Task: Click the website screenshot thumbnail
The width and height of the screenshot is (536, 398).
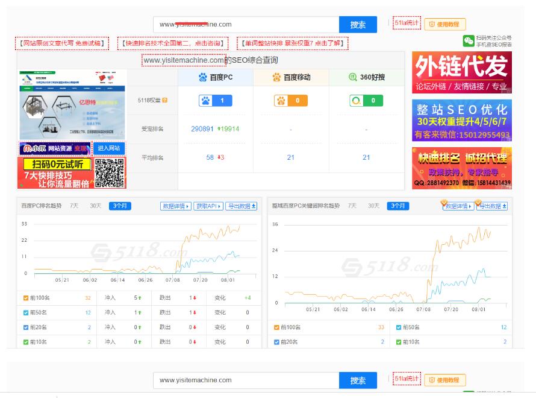Action: [72, 105]
